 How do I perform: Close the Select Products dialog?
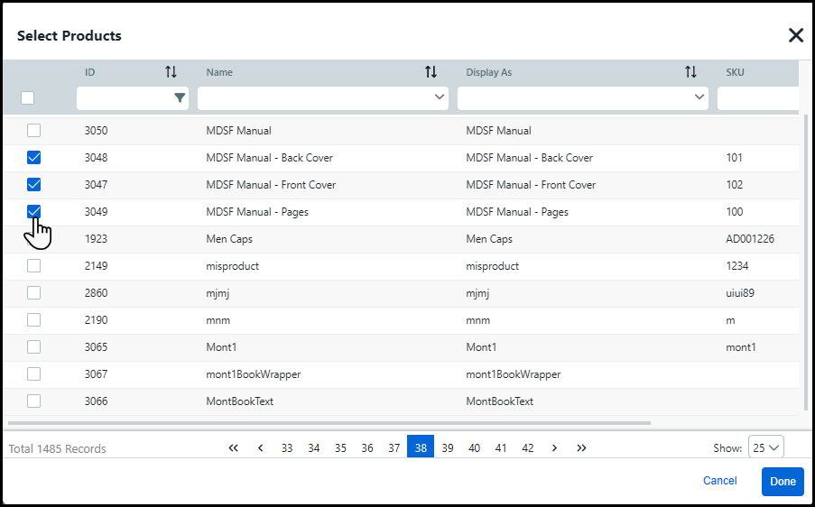[x=795, y=35]
